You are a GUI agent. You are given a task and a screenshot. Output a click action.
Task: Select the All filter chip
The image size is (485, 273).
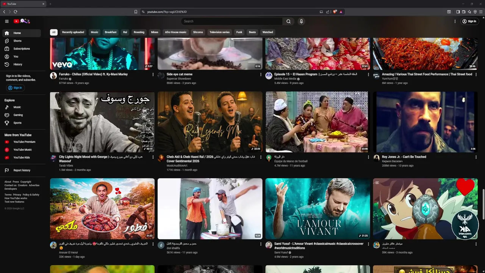click(x=54, y=32)
